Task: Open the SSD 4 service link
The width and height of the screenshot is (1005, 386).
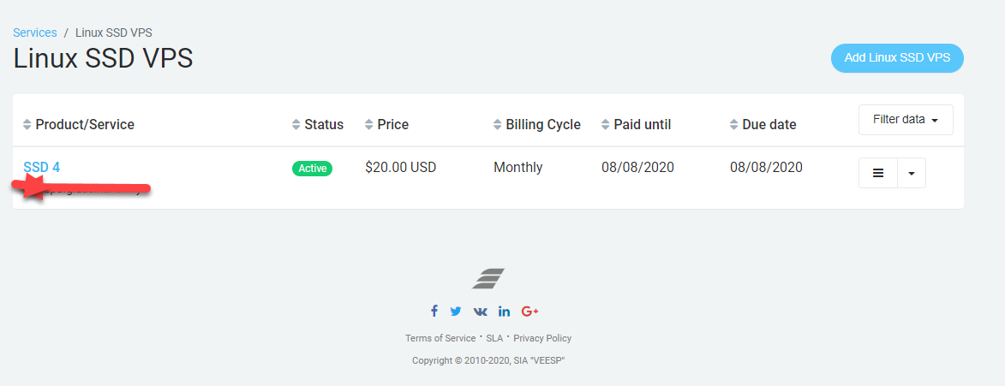Action: 42,168
